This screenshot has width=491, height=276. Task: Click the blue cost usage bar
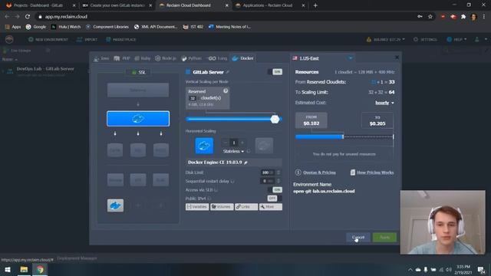point(319,136)
